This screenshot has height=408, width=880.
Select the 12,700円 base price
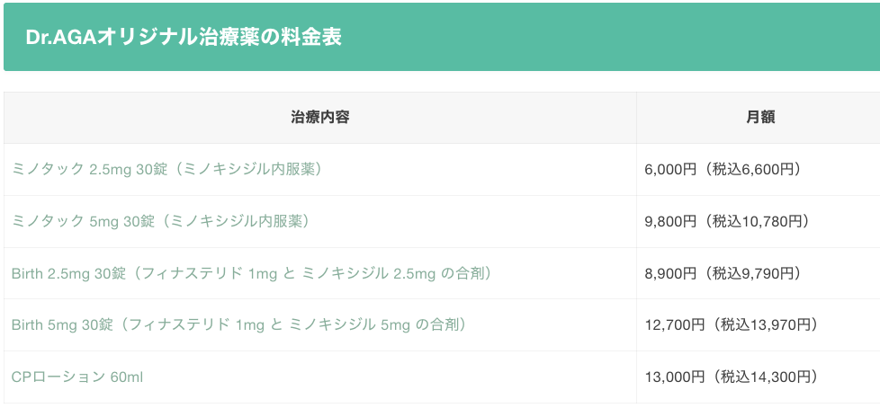pos(675,325)
